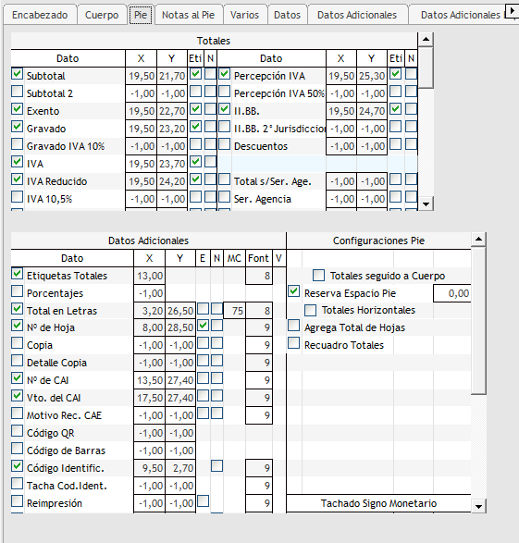Tick the Recuadro Totales checkbox
Screen dimensions: 519x543
[x=293, y=343]
